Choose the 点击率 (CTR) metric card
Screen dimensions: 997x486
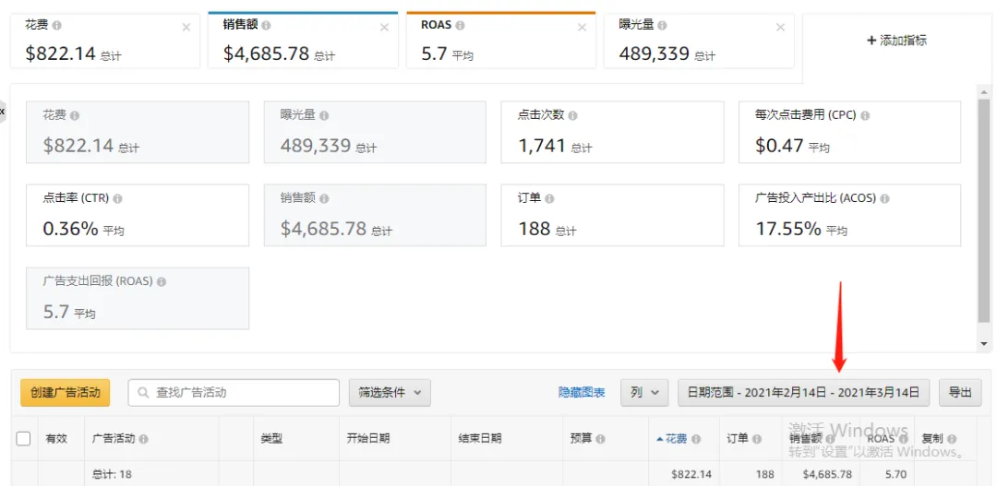(138, 215)
